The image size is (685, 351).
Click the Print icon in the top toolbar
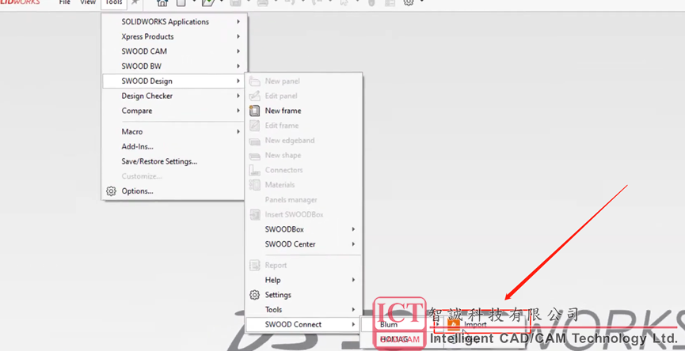tap(263, 2)
